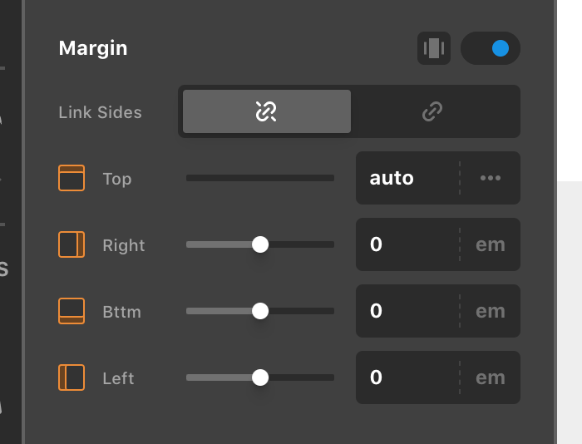Click the Left margin value field
Image resolution: width=582 pixels, height=444 pixels.
(x=407, y=377)
